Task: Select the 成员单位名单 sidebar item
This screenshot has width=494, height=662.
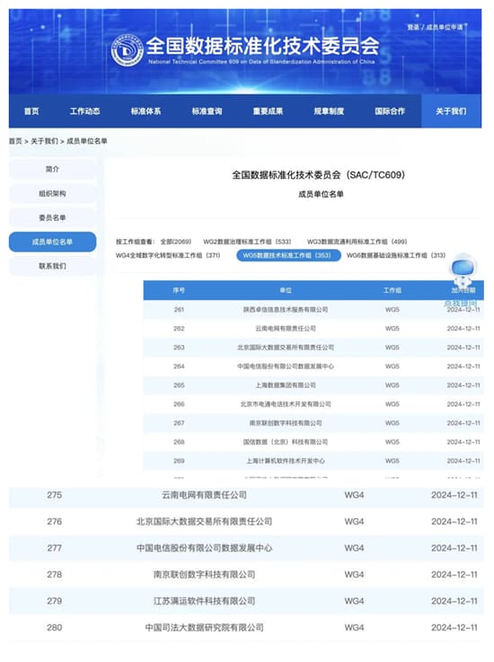Action: pyautogui.click(x=52, y=242)
